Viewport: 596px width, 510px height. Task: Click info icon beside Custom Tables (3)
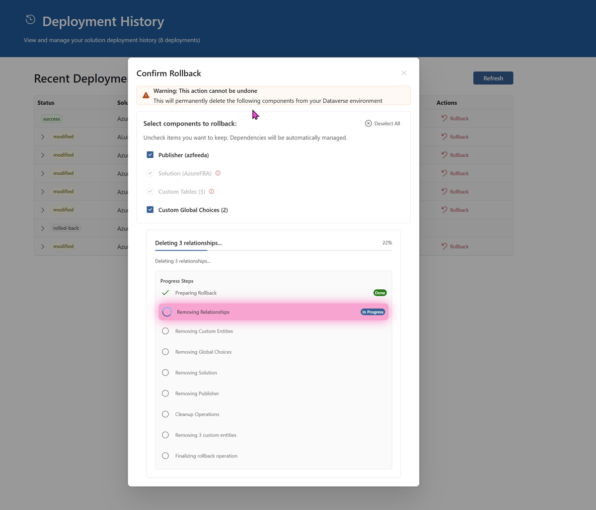tap(212, 191)
